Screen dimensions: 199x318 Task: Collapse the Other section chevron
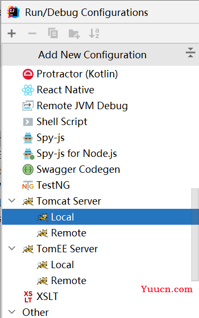(12, 312)
